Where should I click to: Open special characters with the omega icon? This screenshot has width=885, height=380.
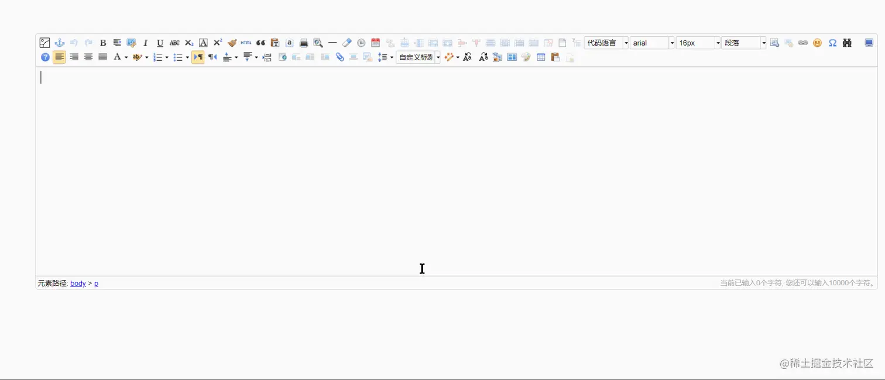(x=832, y=43)
